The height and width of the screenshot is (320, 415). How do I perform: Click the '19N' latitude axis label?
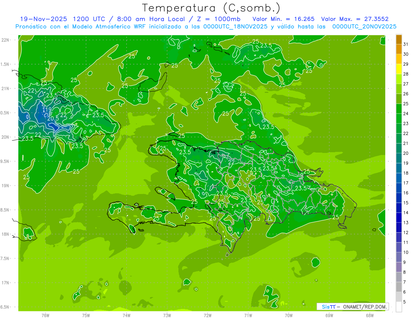5,186
